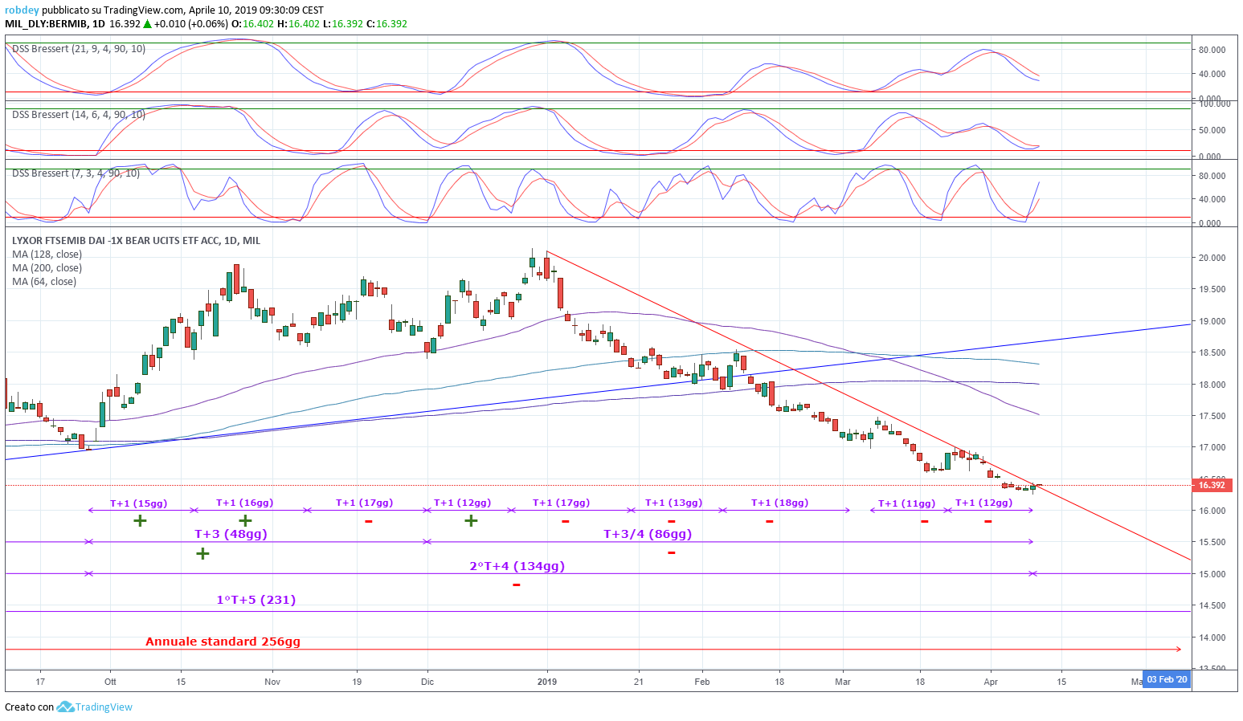Open the robdey author profile link
1243x721 pixels.
[22, 10]
